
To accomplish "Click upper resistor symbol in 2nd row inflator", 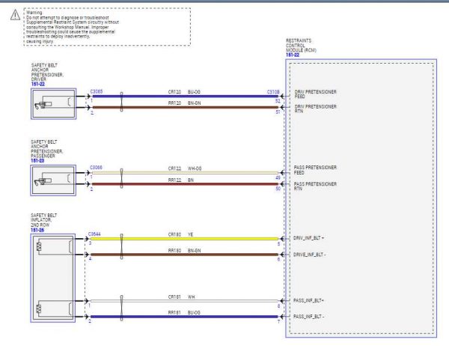I will pyautogui.click(x=39, y=246).
